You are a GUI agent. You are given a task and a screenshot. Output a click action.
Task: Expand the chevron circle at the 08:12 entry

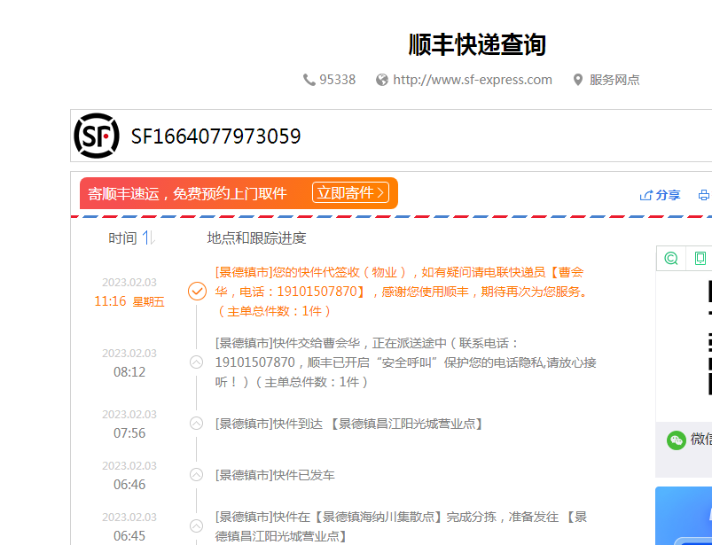coord(196,362)
